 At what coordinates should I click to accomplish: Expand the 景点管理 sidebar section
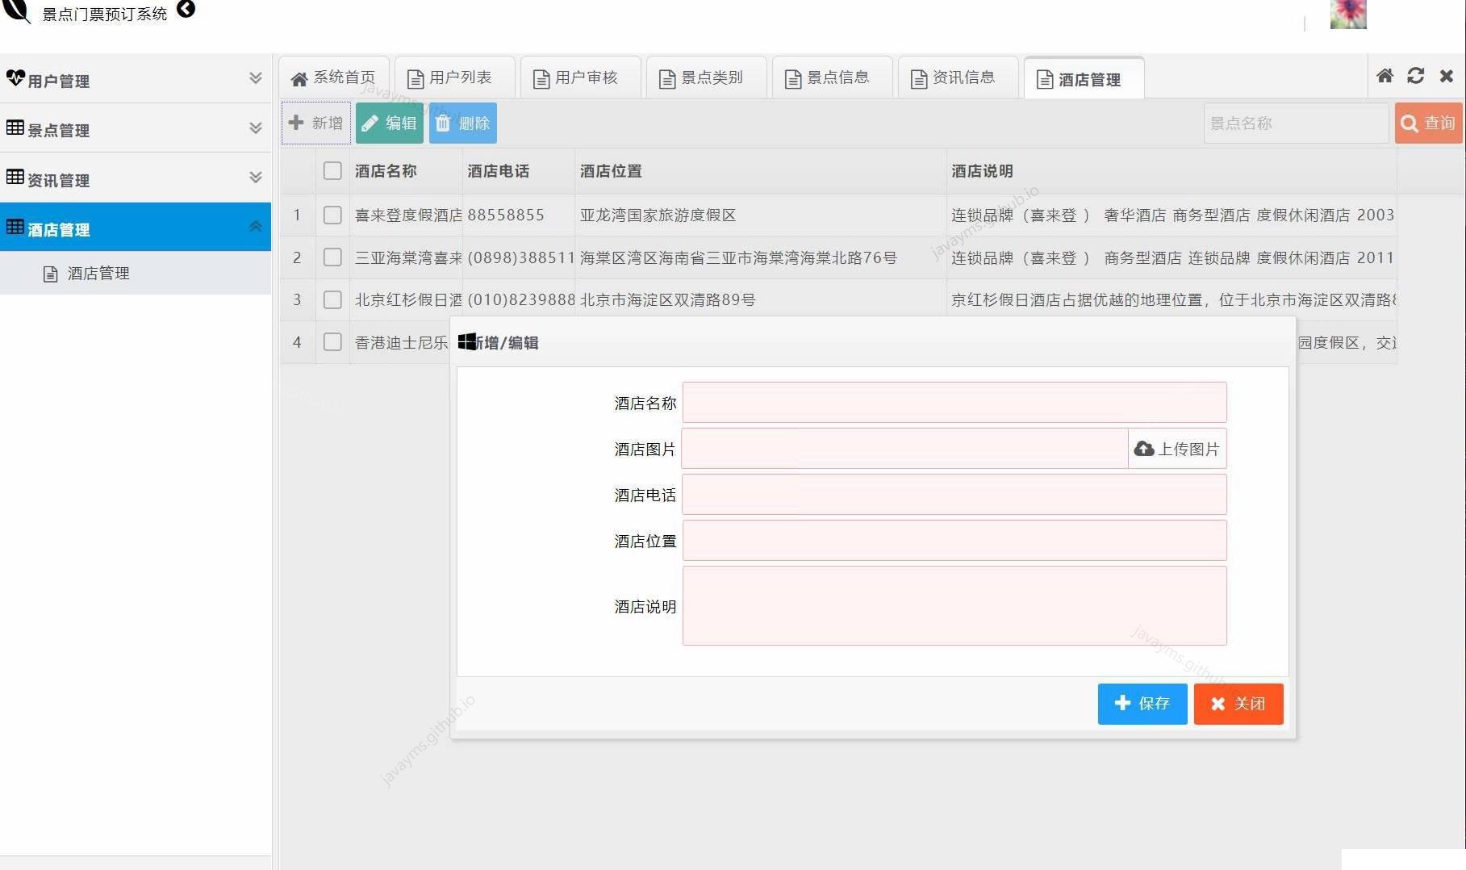click(255, 128)
